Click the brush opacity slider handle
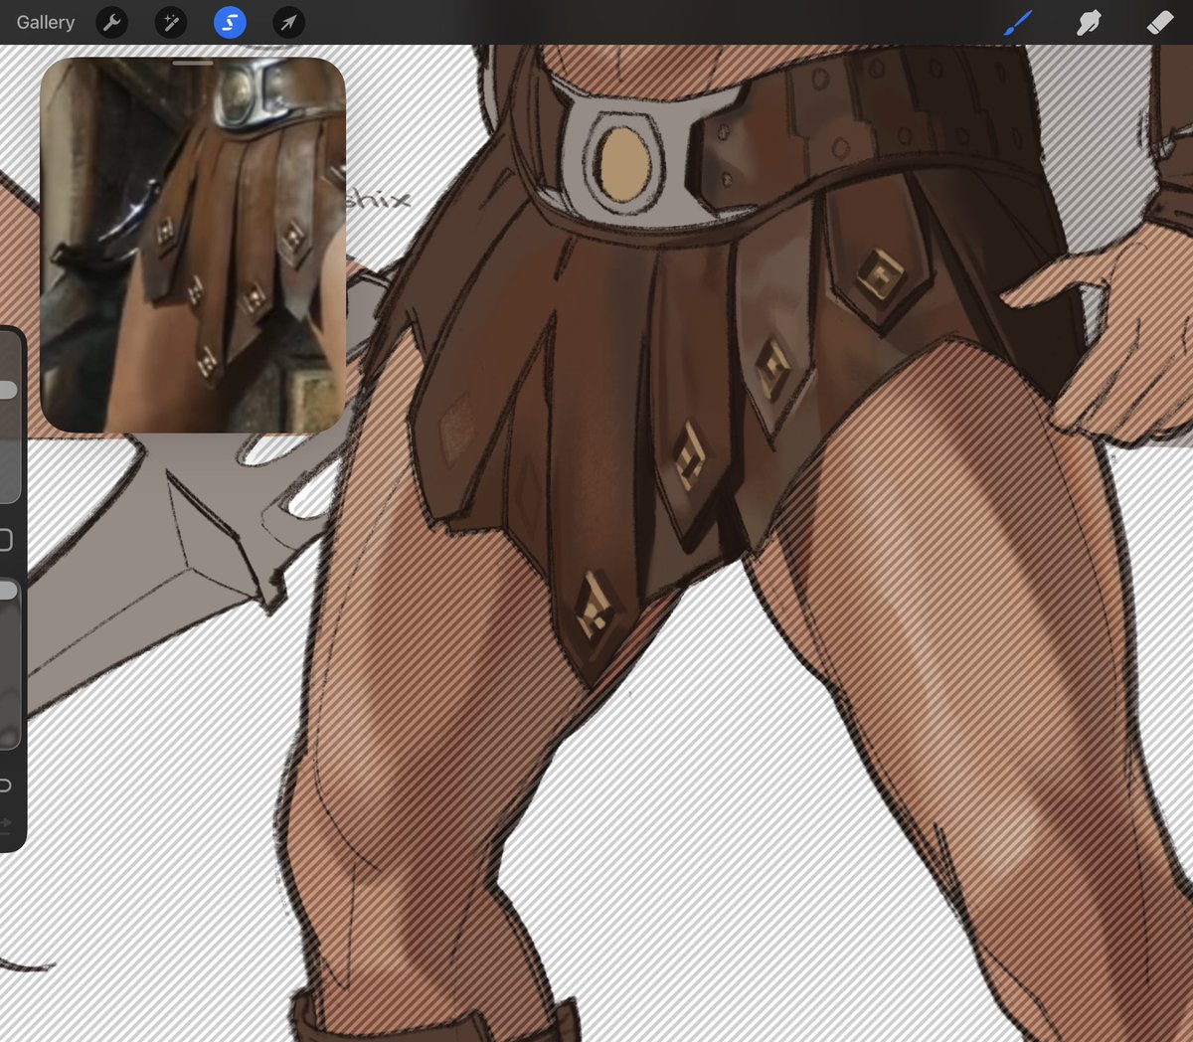The height and width of the screenshot is (1042, 1193). point(7,591)
